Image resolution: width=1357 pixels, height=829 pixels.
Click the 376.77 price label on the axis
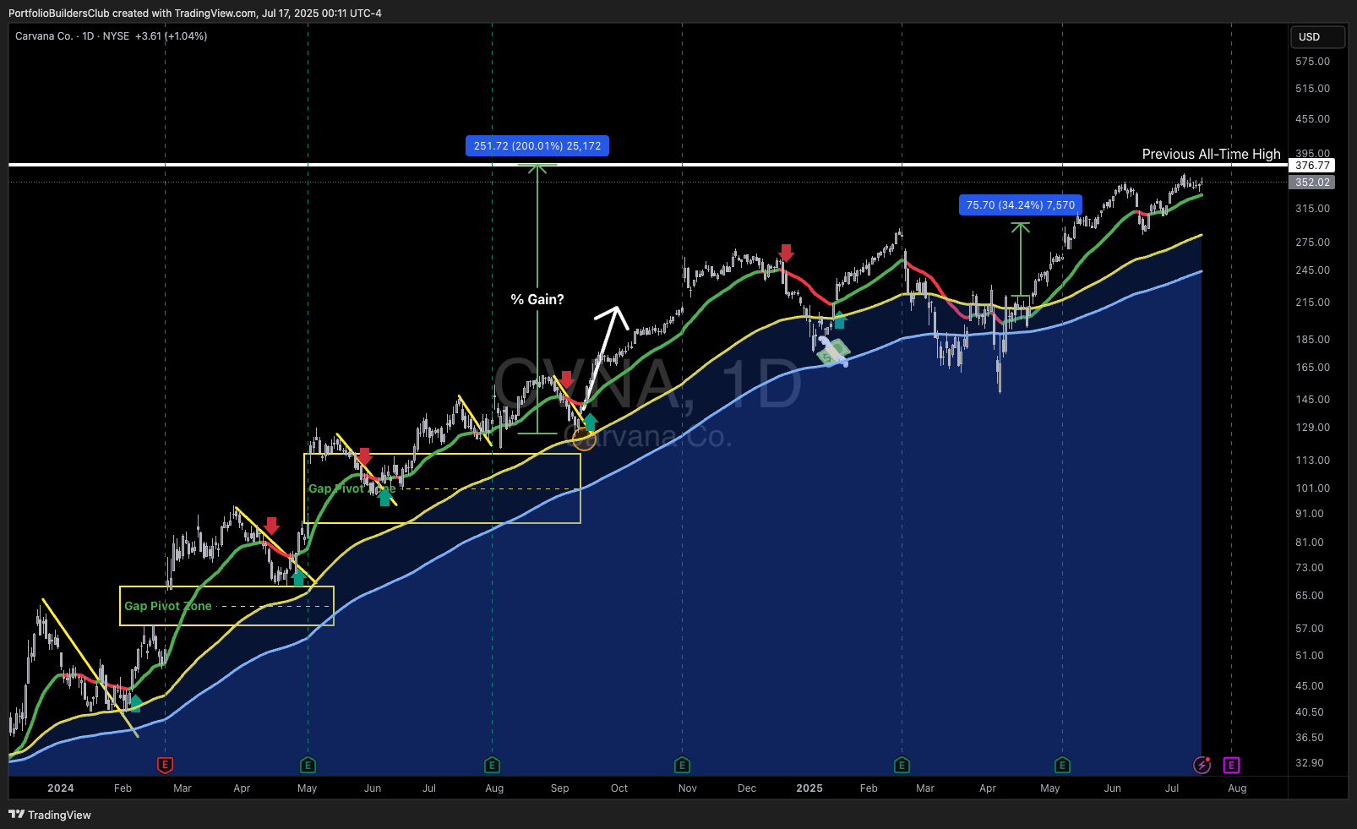point(1312,166)
